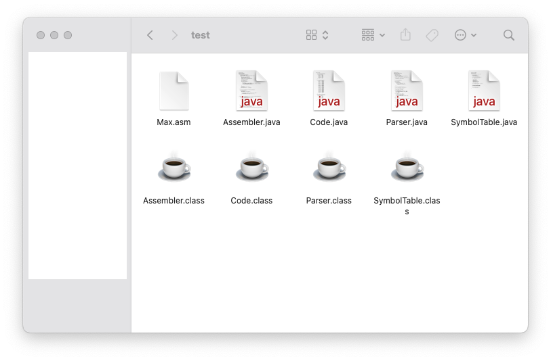The image size is (551, 361).
Task: Open the view mode up-down chevron selector
Action: (325, 35)
